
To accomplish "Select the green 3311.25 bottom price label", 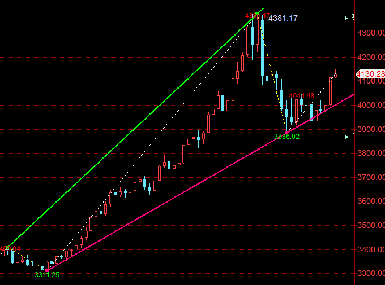I will coord(46,274).
